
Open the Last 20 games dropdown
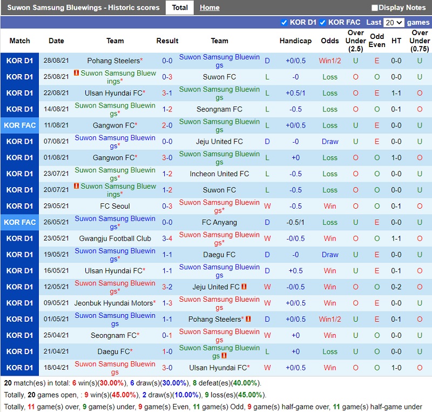[393, 22]
